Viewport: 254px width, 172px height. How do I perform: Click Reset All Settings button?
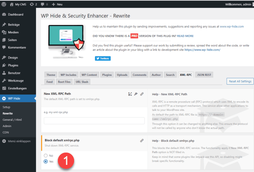tap(240, 81)
